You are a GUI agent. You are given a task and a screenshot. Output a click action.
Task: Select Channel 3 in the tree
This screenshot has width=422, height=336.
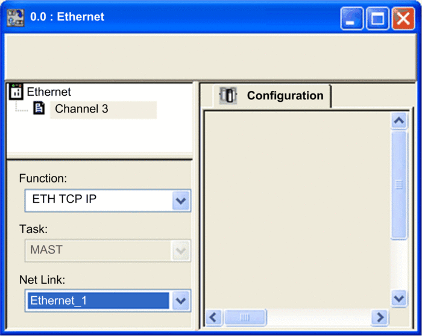tap(82, 110)
